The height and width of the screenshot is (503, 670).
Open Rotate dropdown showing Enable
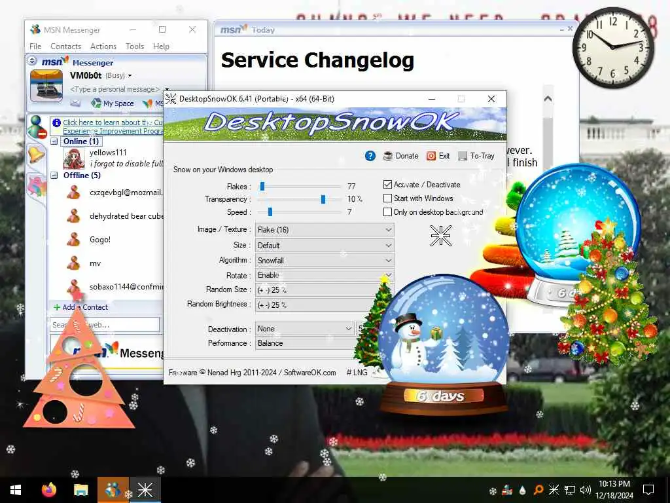tap(325, 274)
